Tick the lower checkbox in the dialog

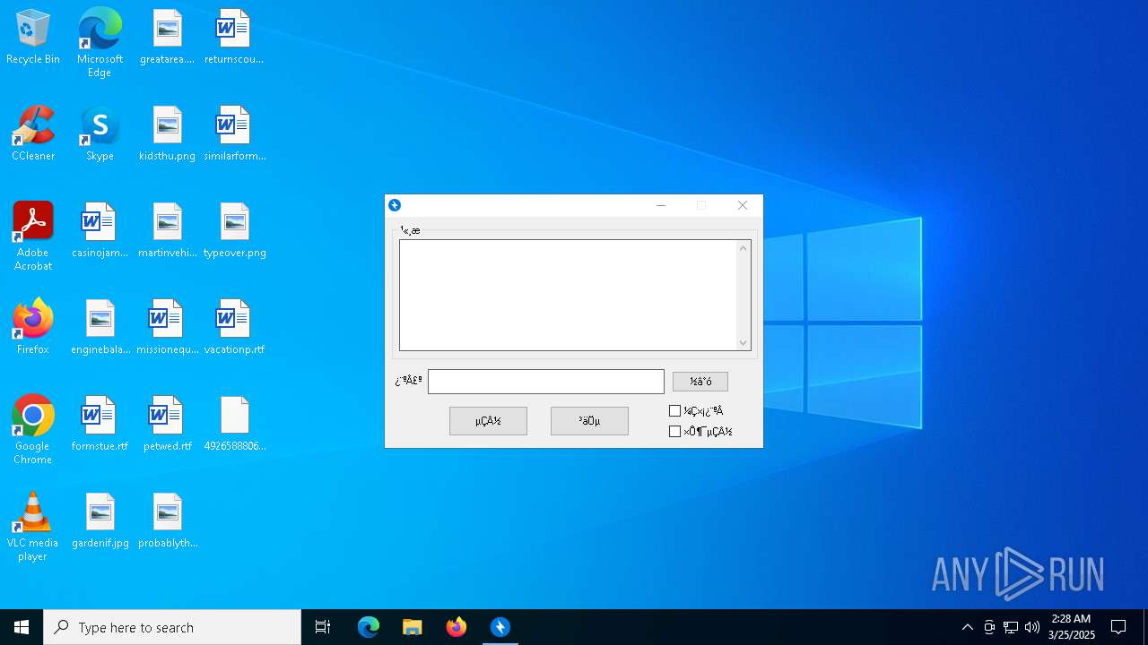[x=675, y=432]
